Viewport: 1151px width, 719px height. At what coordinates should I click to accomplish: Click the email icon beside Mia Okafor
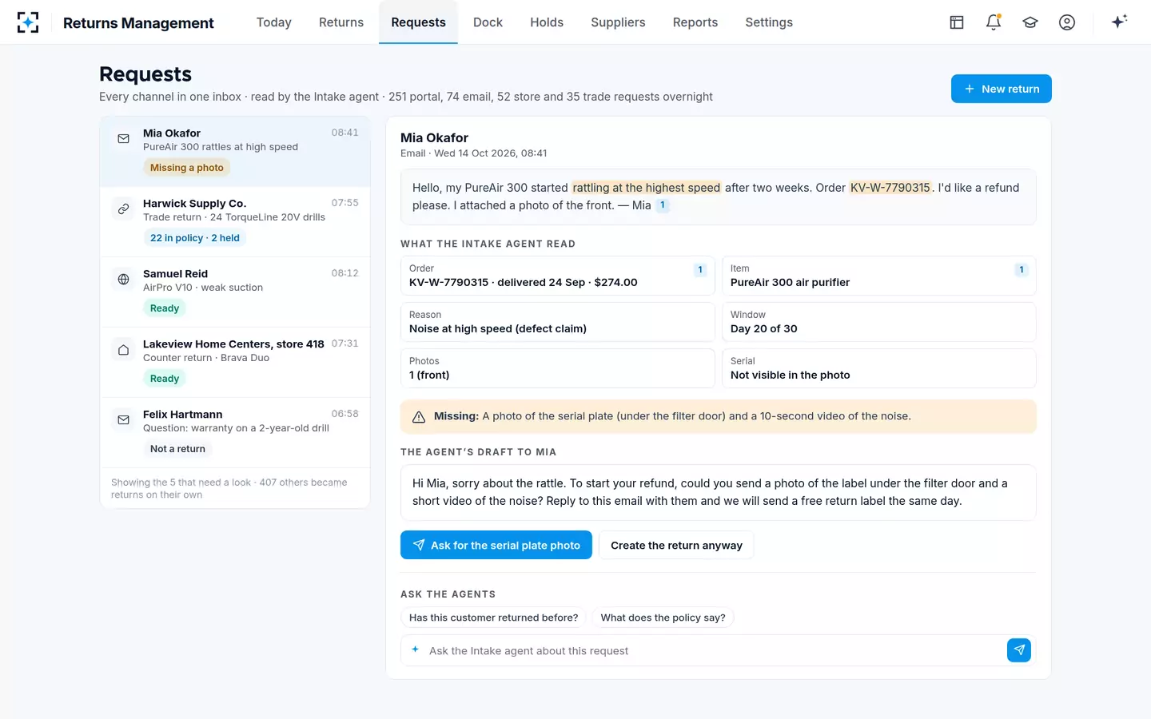[x=123, y=139]
